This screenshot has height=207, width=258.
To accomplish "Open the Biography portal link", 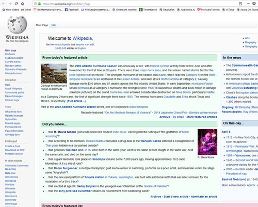I will [x=251, y=42].
